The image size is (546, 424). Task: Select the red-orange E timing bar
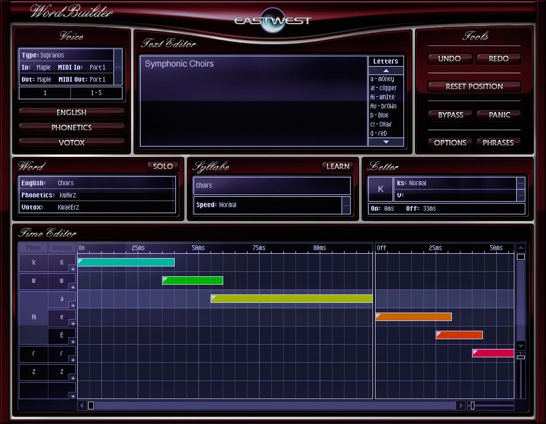pyautogui.click(x=459, y=335)
